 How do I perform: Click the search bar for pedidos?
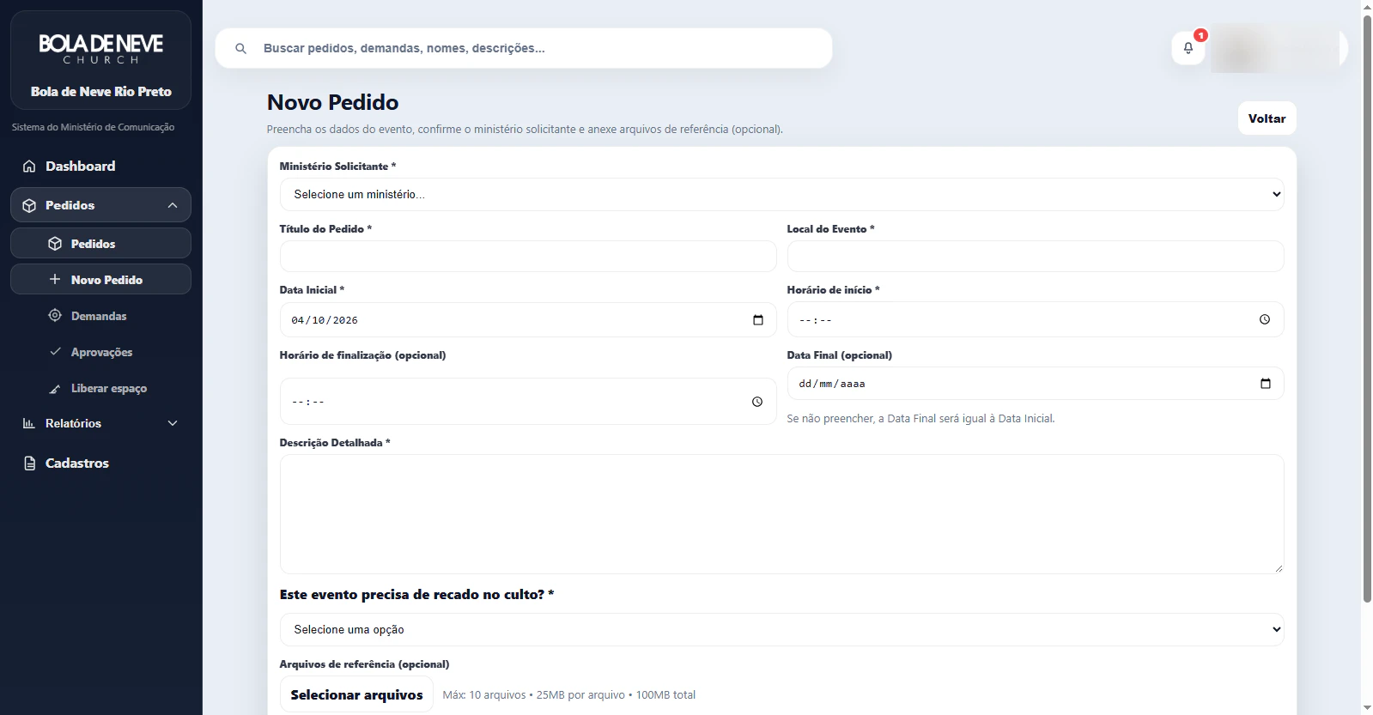tap(524, 48)
